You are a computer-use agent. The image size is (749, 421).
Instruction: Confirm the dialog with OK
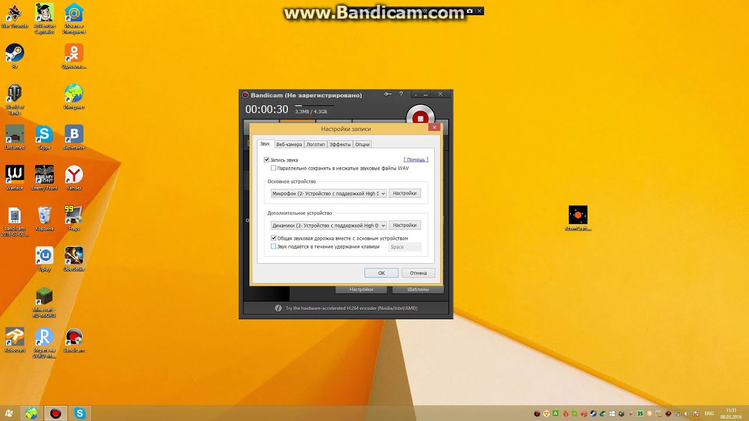382,273
